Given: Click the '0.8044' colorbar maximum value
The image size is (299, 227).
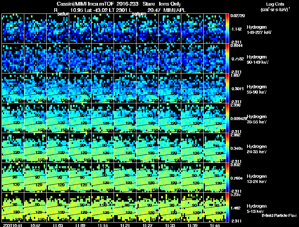Looking at the screenshot, I should [237, 45].
